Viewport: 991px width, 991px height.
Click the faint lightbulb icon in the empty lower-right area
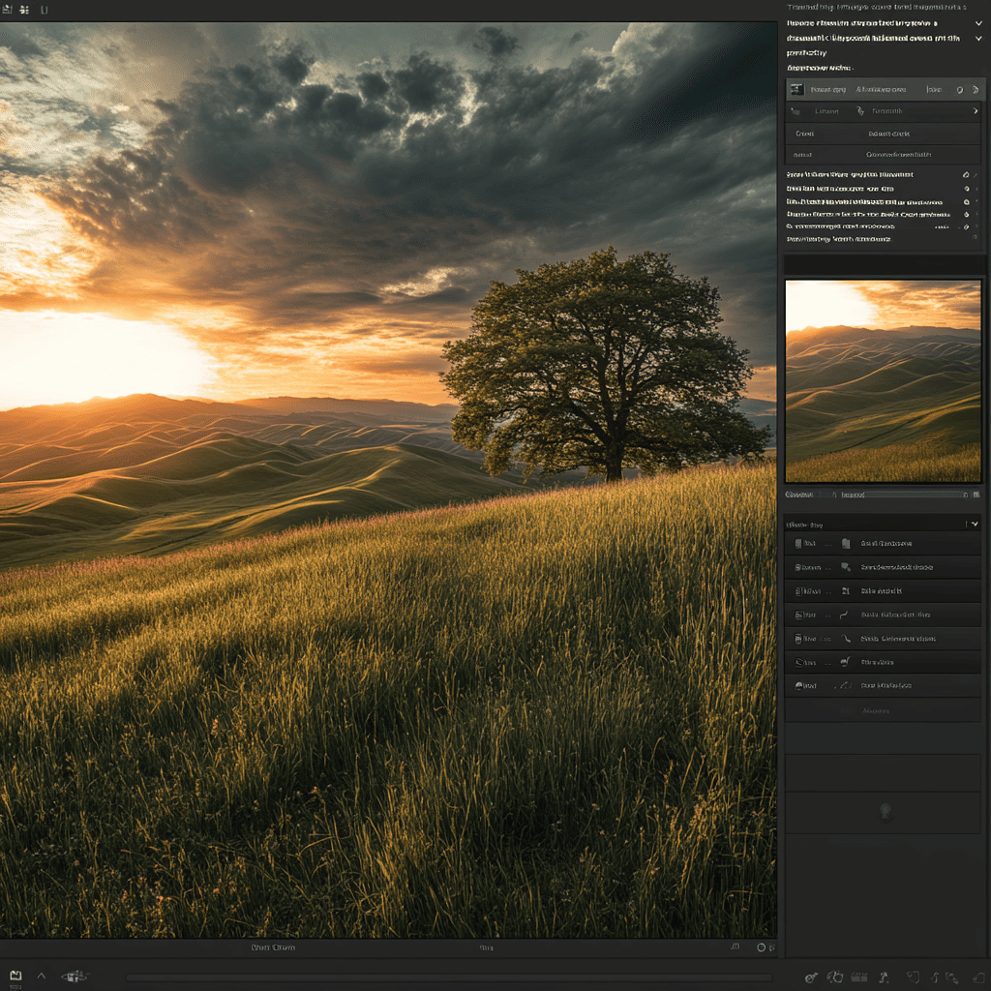(x=885, y=810)
